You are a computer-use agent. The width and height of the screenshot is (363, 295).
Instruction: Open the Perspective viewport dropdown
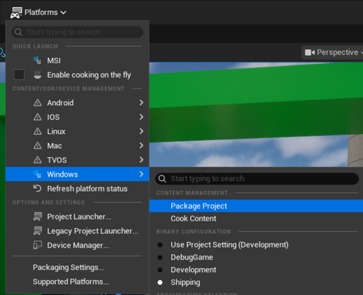coord(333,53)
